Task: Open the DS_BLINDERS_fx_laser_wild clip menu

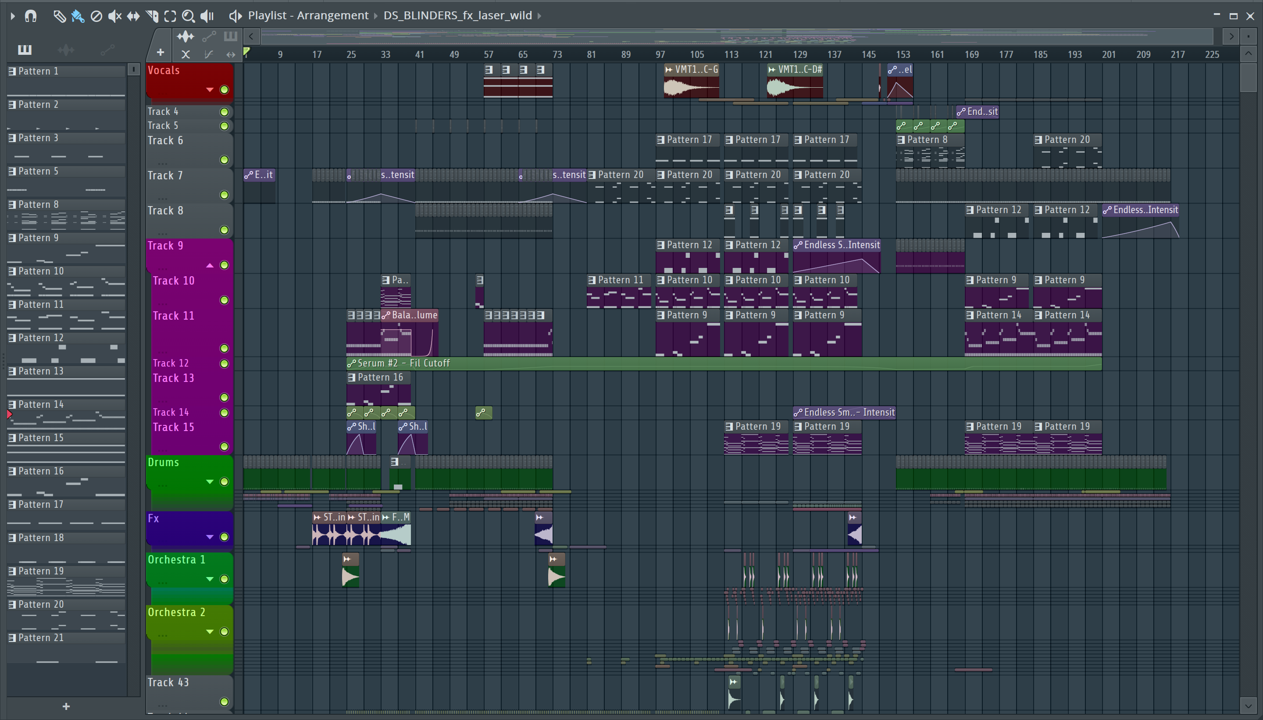Action: pyautogui.click(x=457, y=15)
